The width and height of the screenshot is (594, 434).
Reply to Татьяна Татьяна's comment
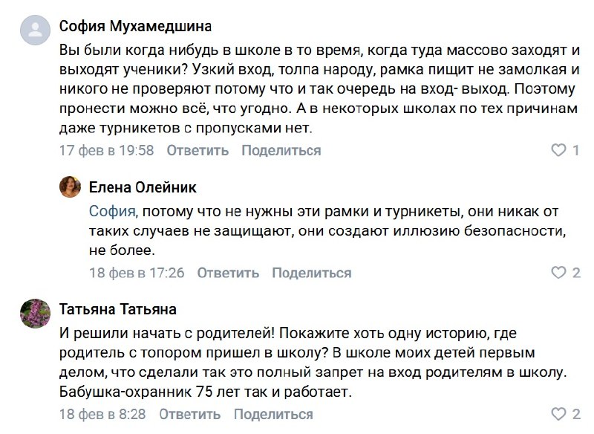pyautogui.click(x=191, y=414)
